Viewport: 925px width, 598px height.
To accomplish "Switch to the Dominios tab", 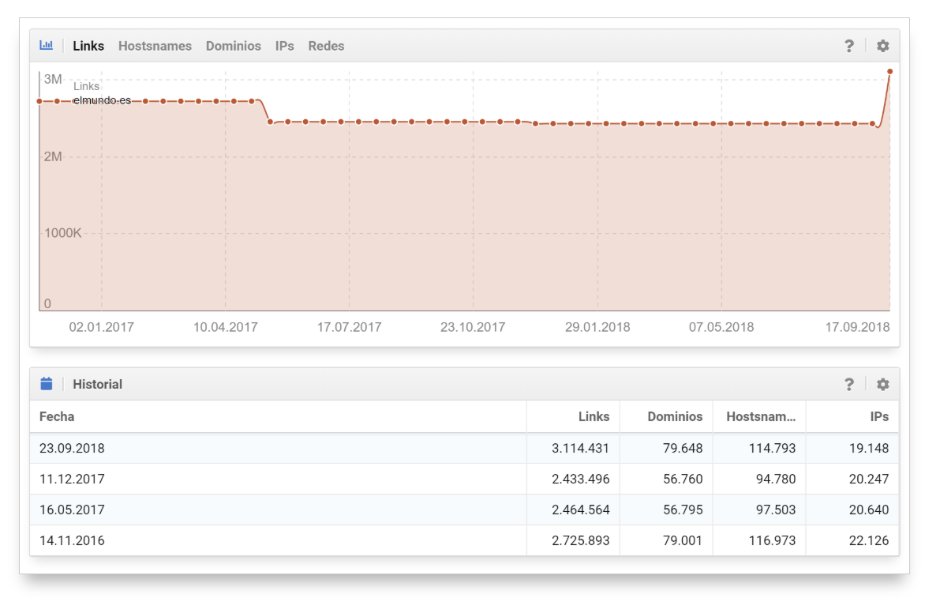I will coord(233,46).
